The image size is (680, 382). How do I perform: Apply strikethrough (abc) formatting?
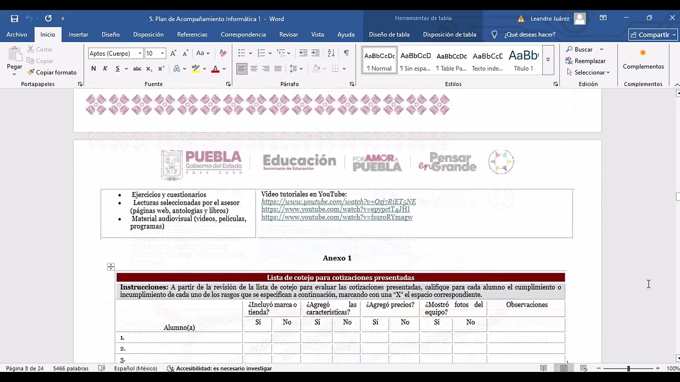137,68
